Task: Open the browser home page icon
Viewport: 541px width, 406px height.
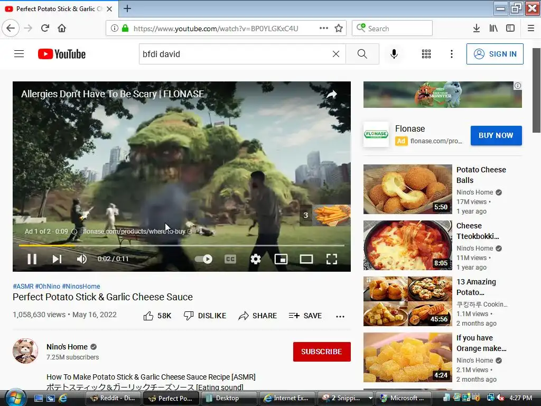Action: pos(62,28)
